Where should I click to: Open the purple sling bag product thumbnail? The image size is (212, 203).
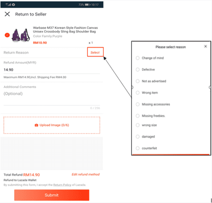[21, 35]
